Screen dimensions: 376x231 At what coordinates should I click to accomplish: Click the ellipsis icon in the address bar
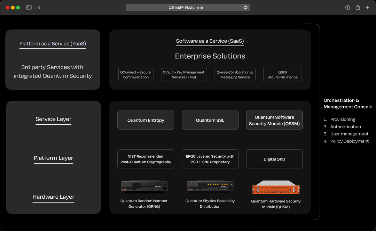[x=245, y=7]
